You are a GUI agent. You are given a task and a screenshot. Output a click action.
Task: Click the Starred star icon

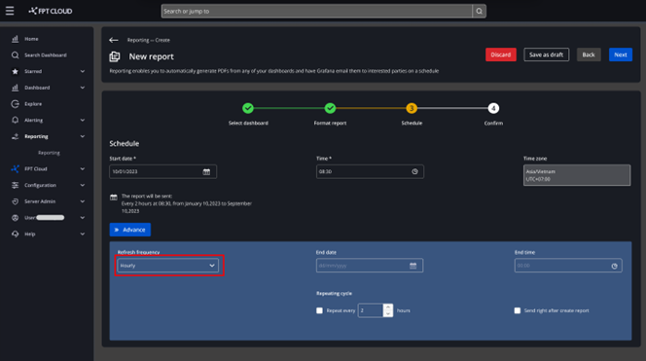point(16,71)
